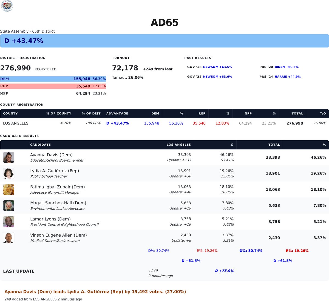This screenshot has height=301, width=329.
Task: Click the 276,990 registered count
Action: pos(15,68)
